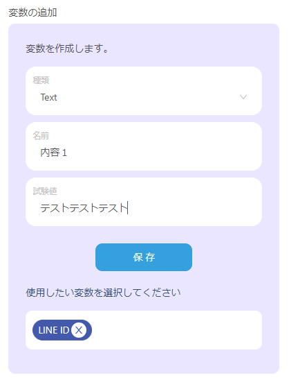This screenshot has height=380, width=289.
Task: Click the 種類 field label
Action: point(41,80)
